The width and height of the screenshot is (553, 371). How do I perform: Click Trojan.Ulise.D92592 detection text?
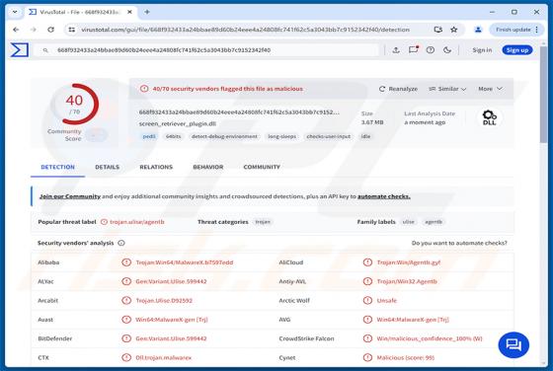pos(164,301)
